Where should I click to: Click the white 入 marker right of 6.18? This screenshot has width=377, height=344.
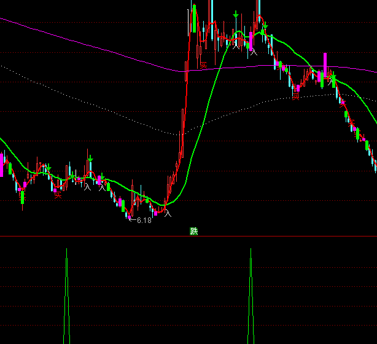click(x=168, y=213)
